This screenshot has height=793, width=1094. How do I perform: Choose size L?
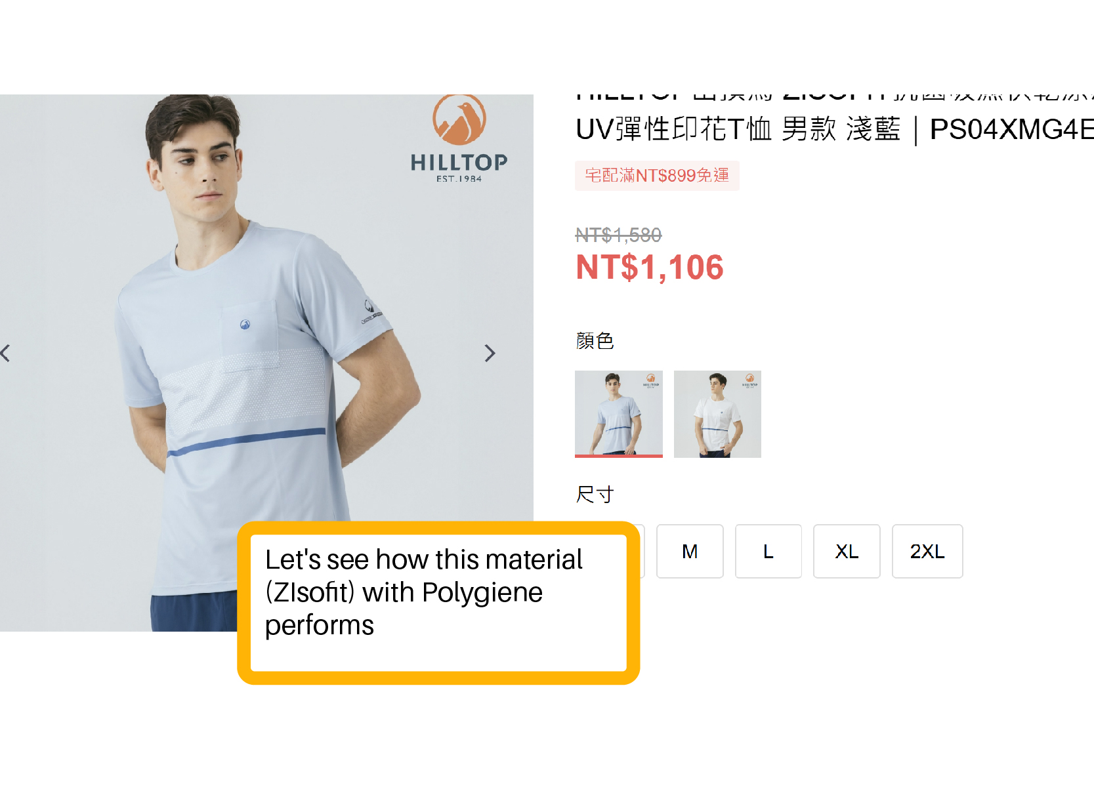pyautogui.click(x=768, y=551)
